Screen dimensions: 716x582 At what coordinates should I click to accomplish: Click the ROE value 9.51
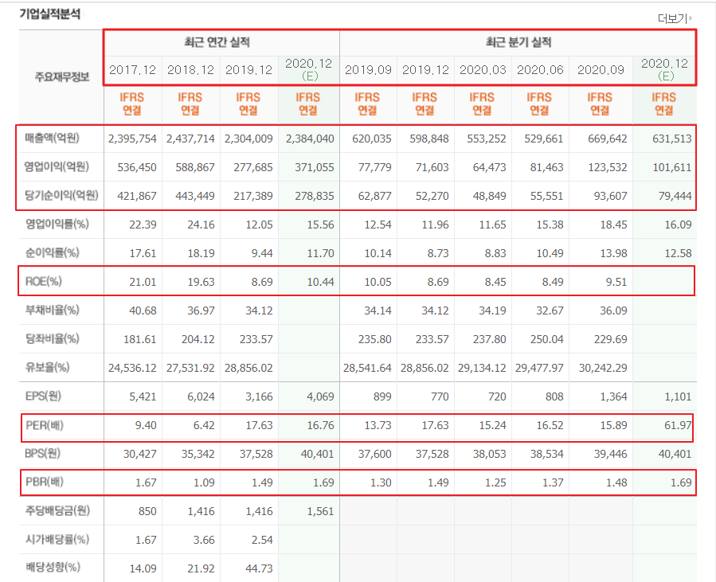[616, 282]
